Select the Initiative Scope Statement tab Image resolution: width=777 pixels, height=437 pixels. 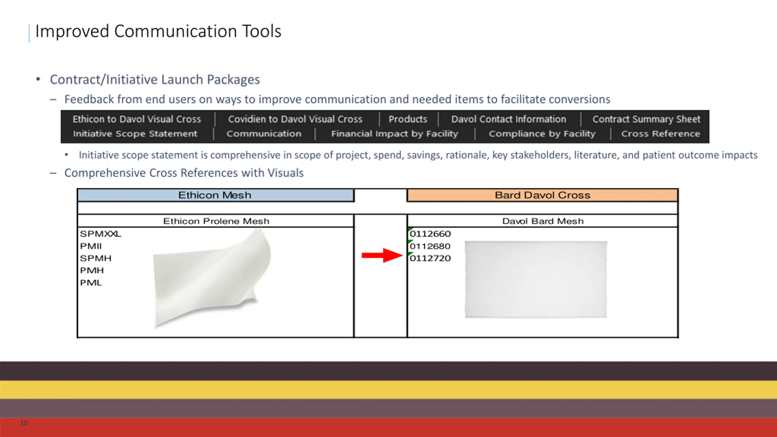pyautogui.click(x=135, y=134)
